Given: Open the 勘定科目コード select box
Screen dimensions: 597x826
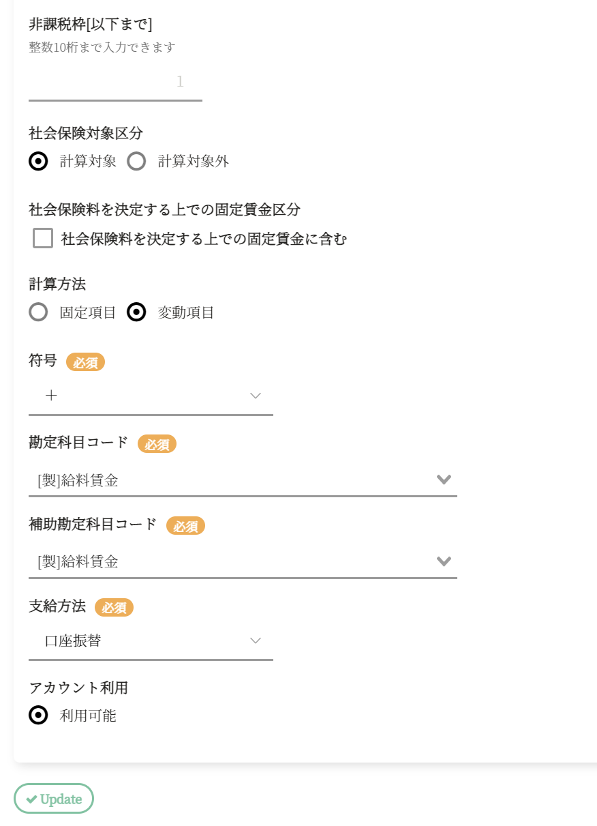Looking at the screenshot, I should pyautogui.click(x=232, y=480).
